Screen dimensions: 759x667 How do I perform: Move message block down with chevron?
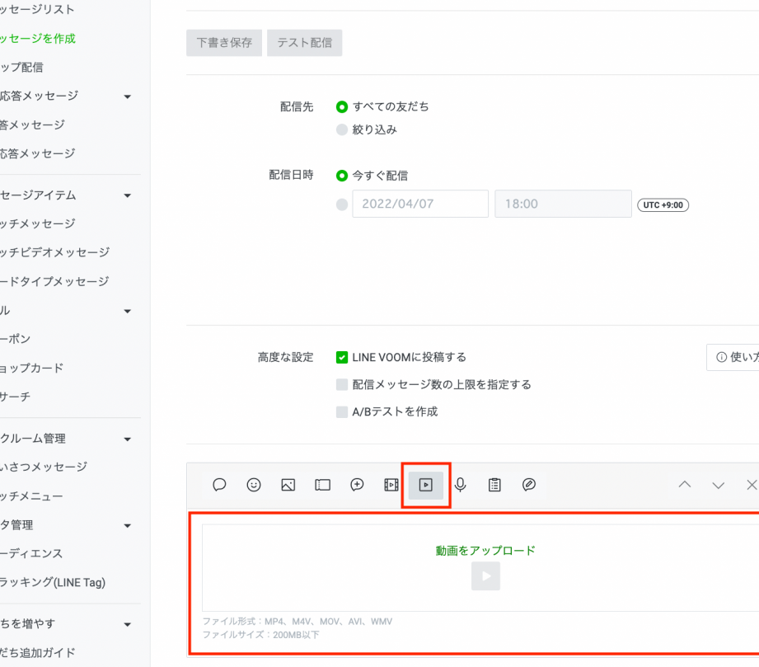point(719,485)
